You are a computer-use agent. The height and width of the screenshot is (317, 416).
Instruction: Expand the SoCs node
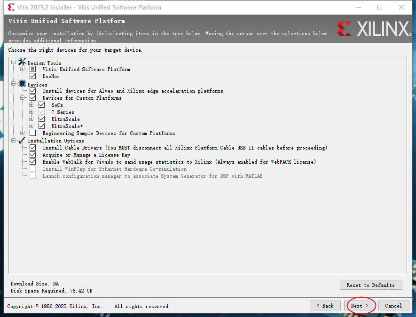click(31, 105)
